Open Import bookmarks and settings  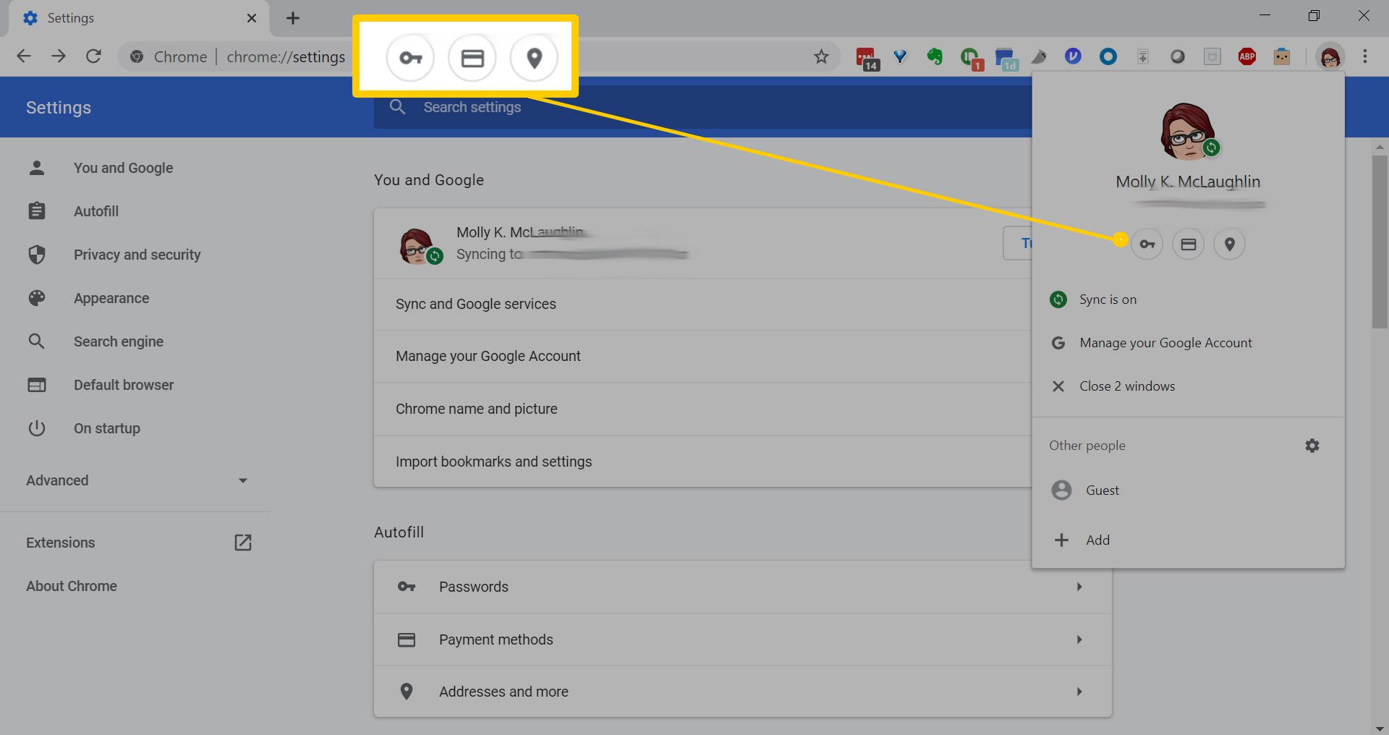tap(702, 462)
